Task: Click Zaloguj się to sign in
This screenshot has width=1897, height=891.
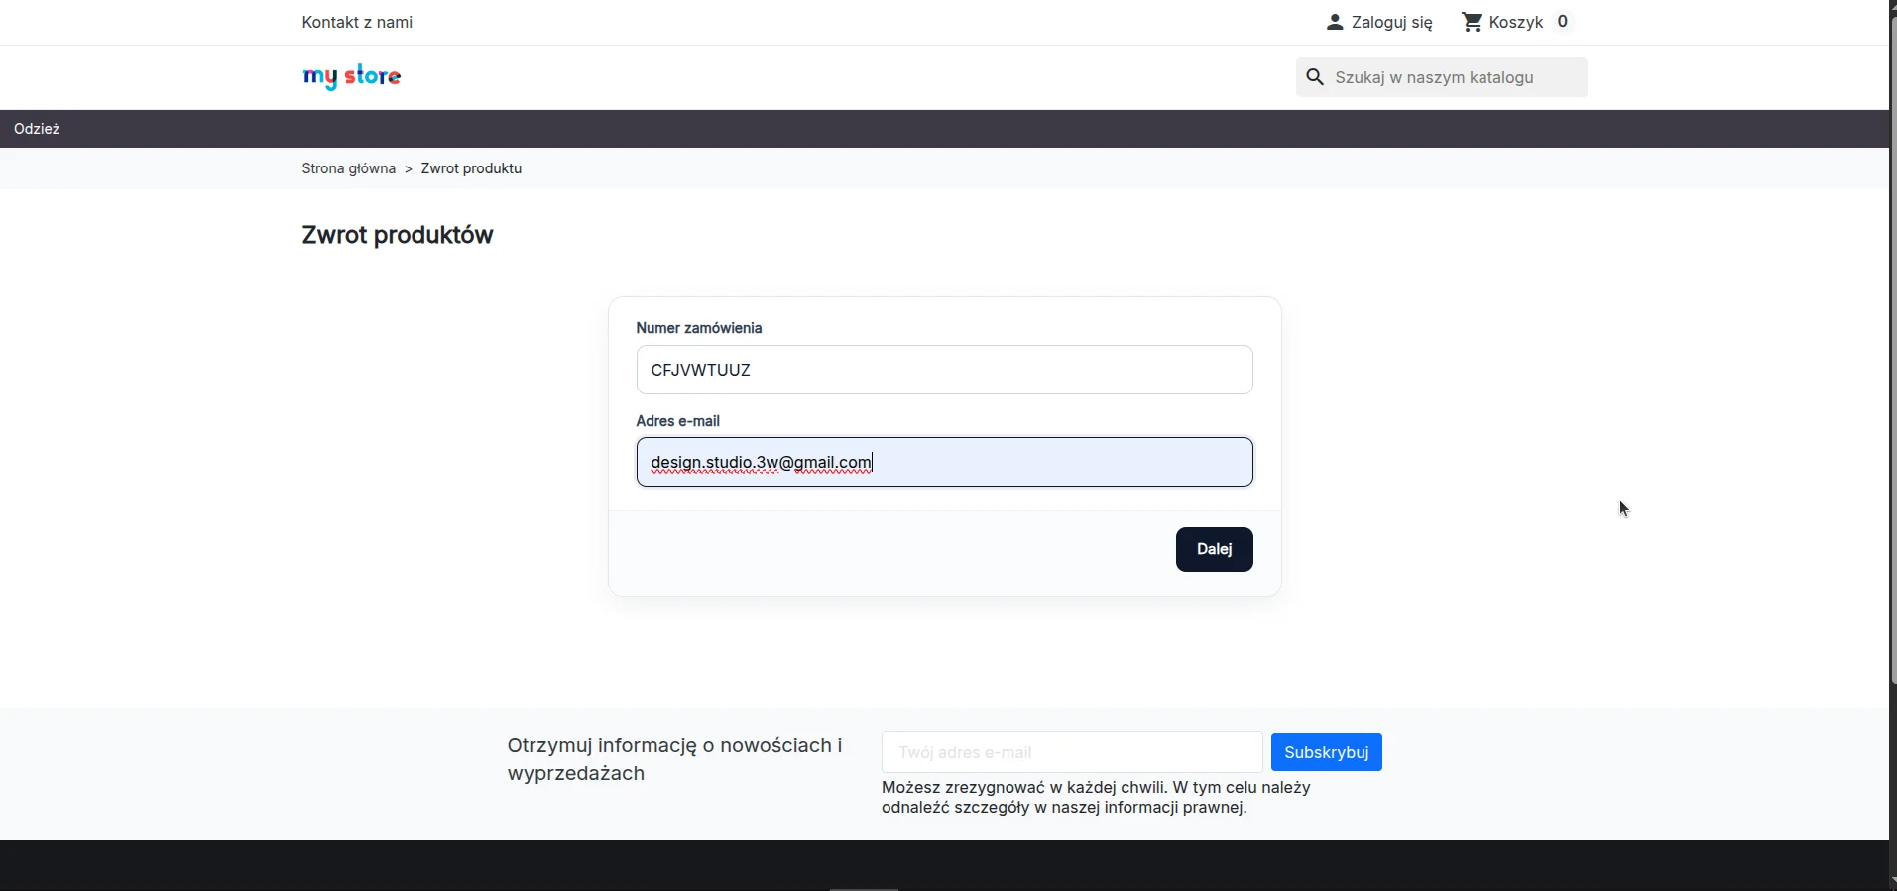Action: click(x=1391, y=22)
